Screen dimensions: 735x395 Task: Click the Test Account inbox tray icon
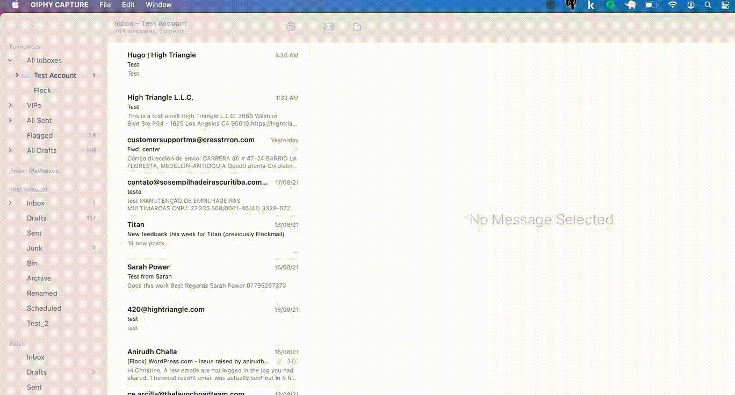click(26, 75)
